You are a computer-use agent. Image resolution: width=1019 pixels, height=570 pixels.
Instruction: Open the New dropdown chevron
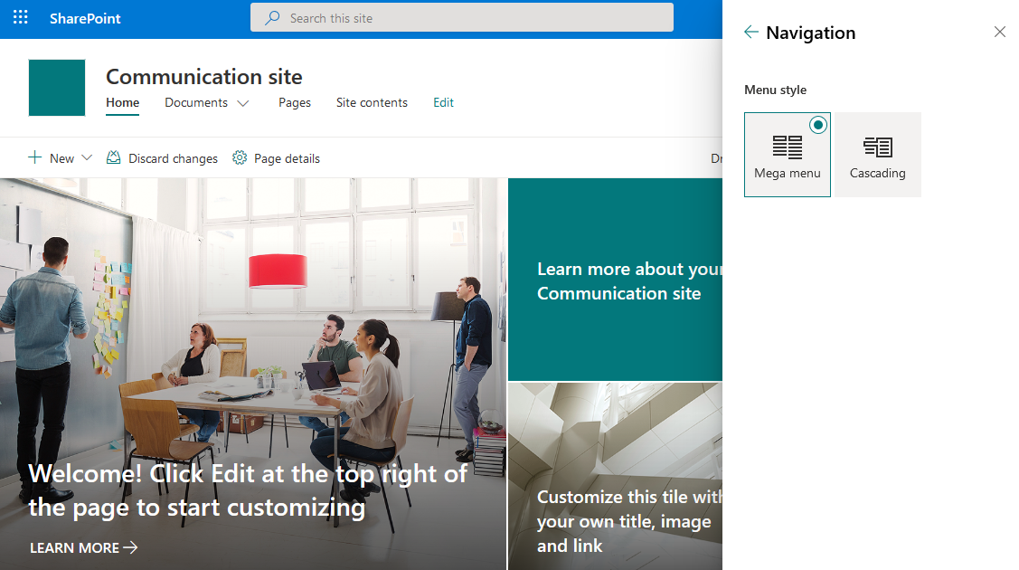point(87,157)
